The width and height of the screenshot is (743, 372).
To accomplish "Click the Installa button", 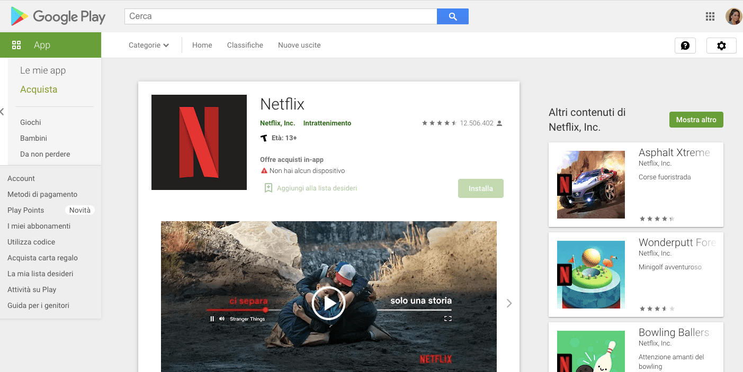I will click(481, 188).
